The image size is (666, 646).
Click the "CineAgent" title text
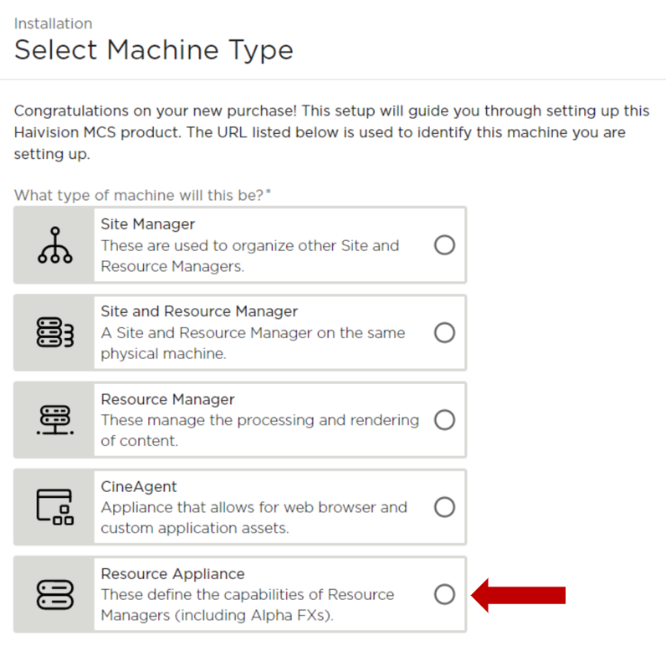point(139,486)
